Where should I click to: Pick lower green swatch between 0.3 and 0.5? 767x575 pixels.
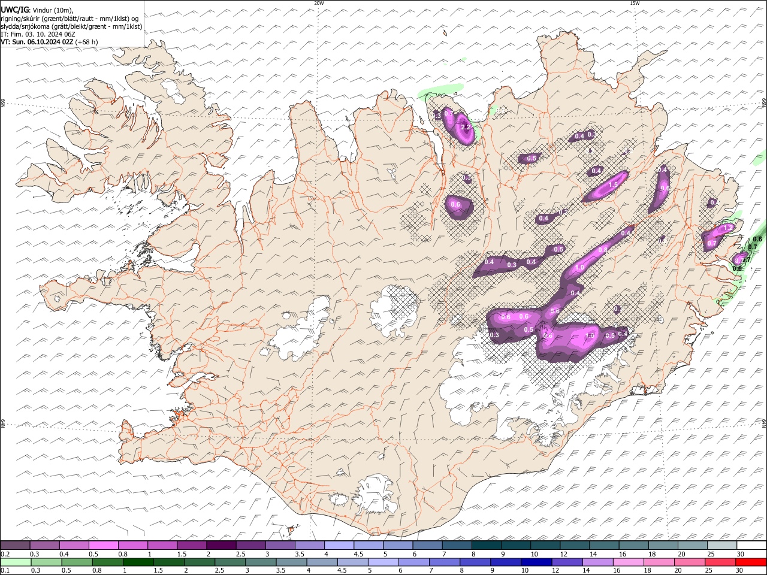tap(46, 562)
